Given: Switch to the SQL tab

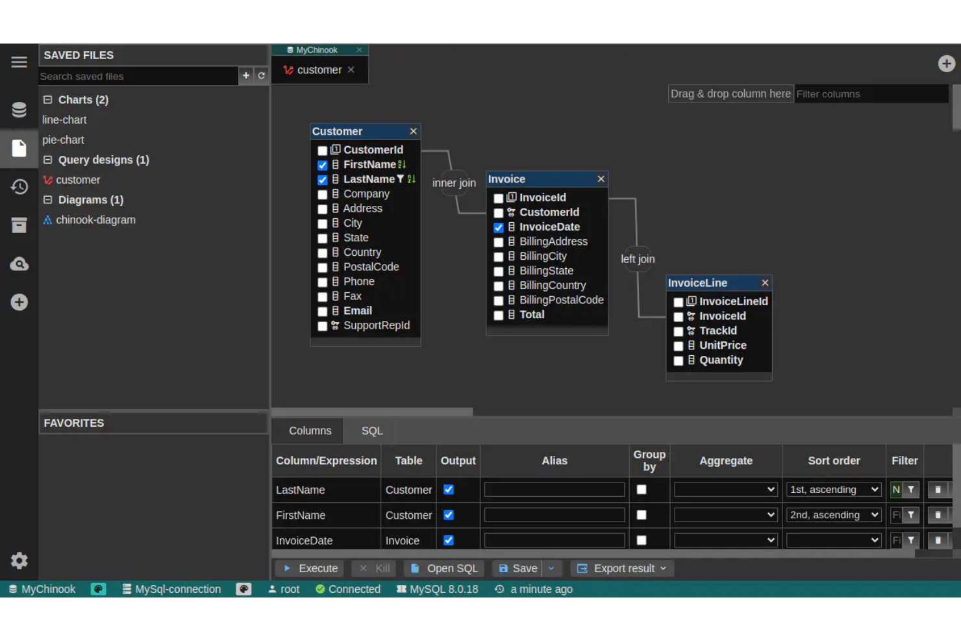Looking at the screenshot, I should point(371,431).
